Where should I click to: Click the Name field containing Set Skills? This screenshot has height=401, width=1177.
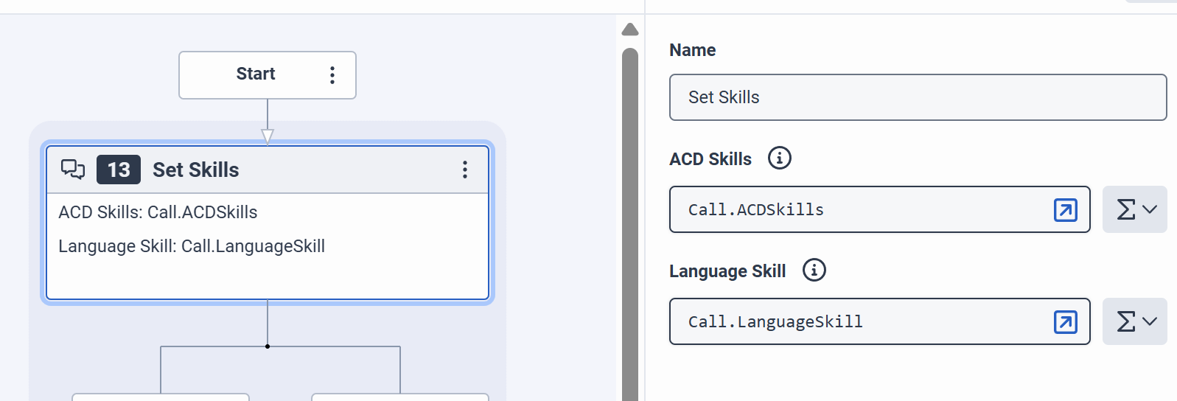(x=918, y=97)
